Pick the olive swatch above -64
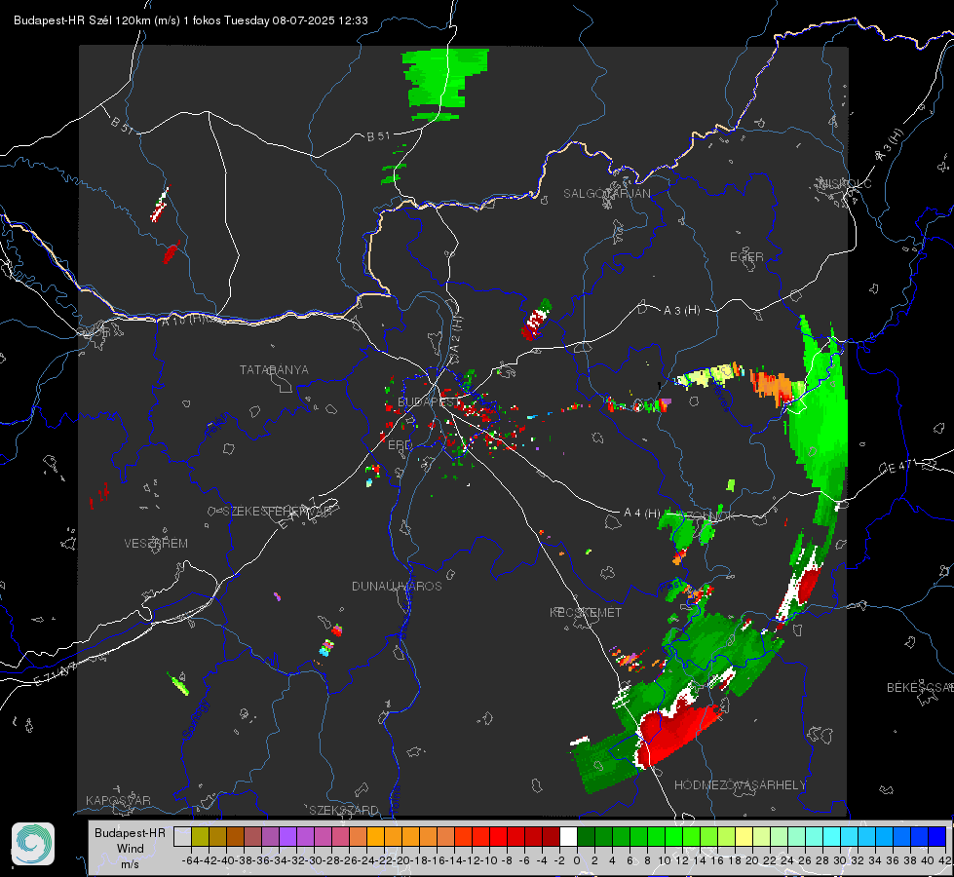Viewport: 954px width, 877px height. [x=200, y=836]
